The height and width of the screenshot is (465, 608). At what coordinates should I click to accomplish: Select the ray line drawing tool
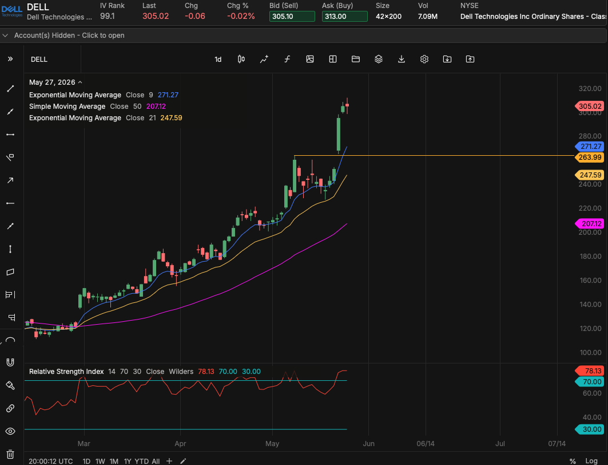click(10, 112)
